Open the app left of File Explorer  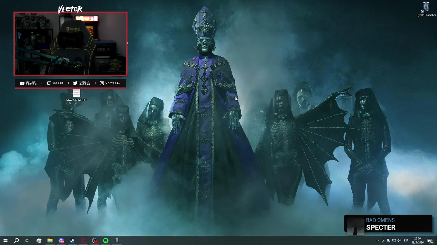coord(39,241)
